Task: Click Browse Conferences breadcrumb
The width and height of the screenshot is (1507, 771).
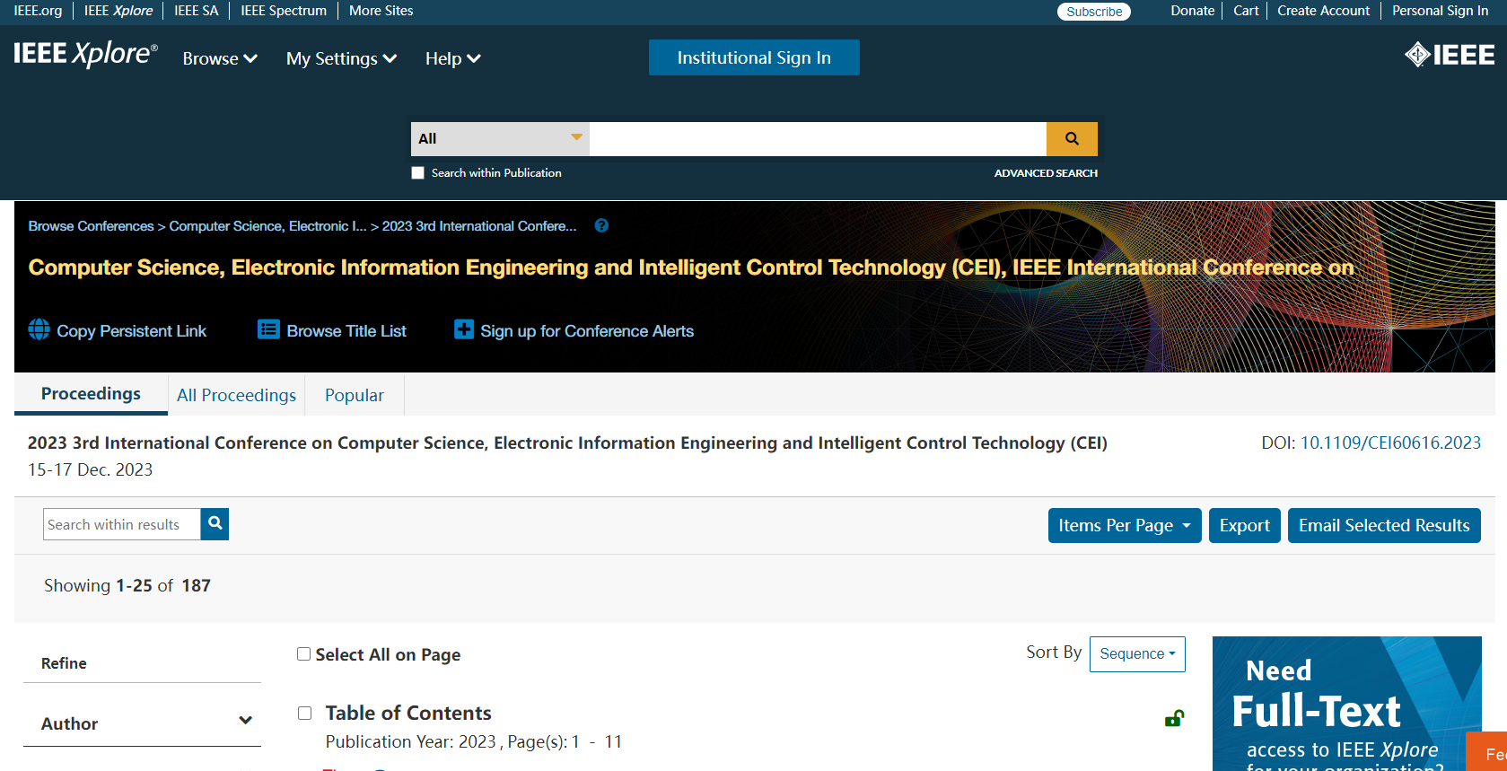Action: (x=91, y=226)
